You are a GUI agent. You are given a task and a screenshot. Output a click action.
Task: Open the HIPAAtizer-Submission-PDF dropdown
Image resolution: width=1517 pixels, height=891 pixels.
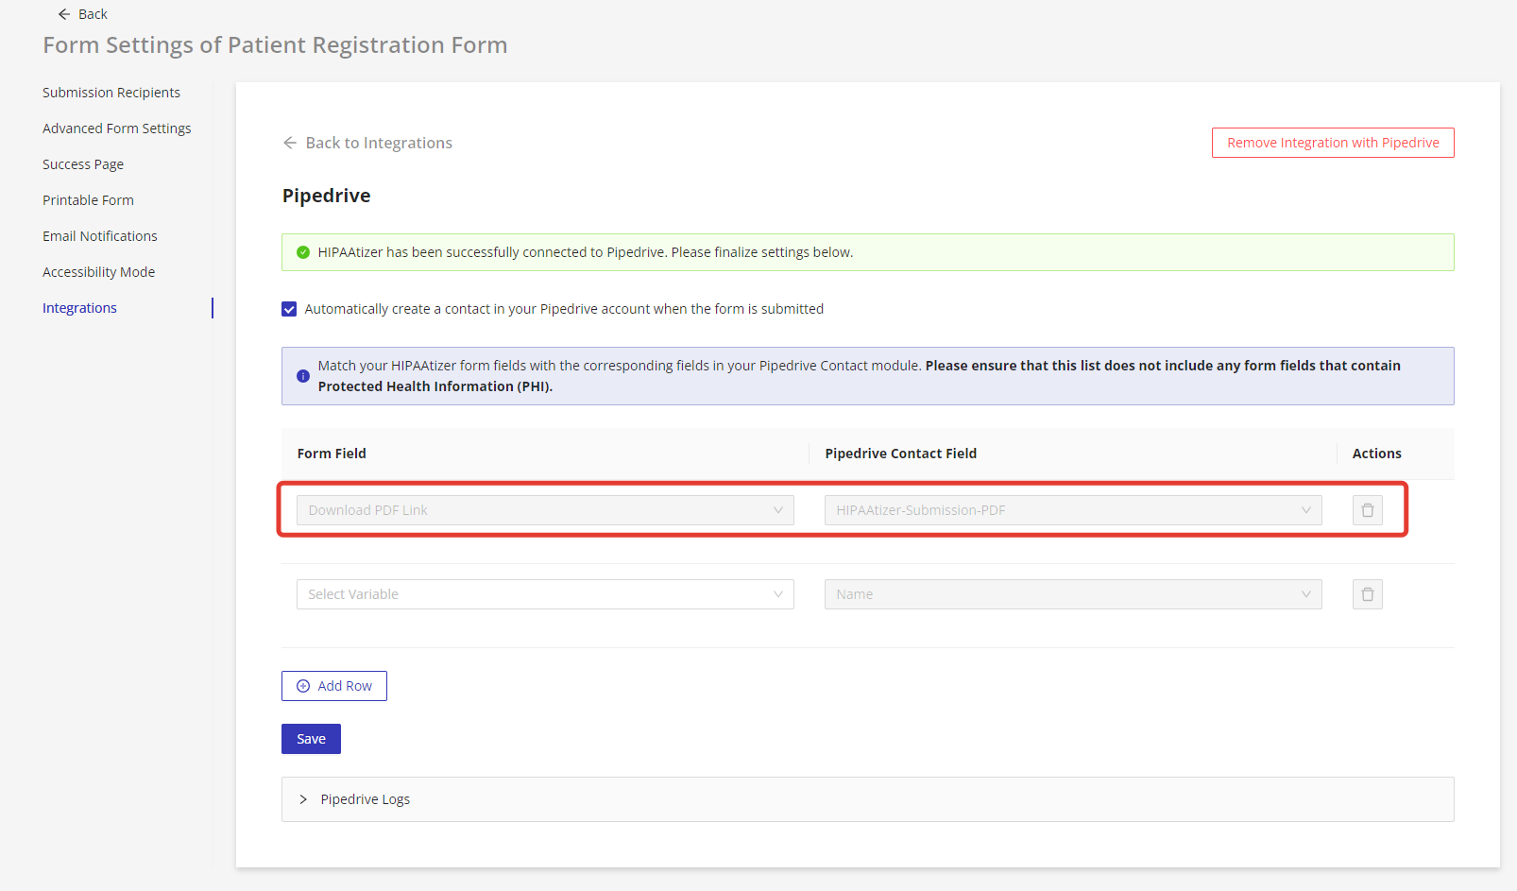(x=1073, y=510)
